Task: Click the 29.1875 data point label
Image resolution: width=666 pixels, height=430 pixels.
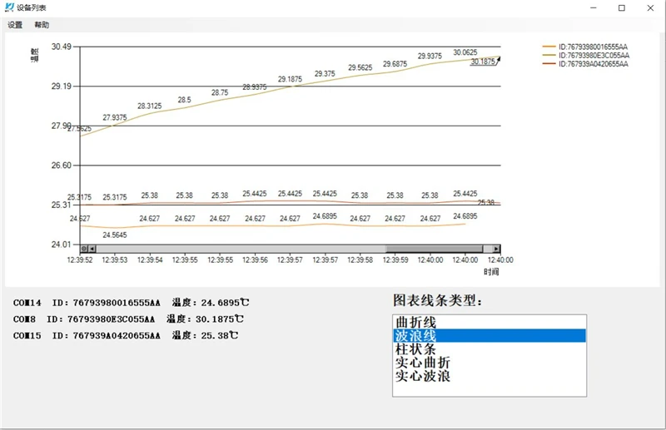Action: pos(290,79)
